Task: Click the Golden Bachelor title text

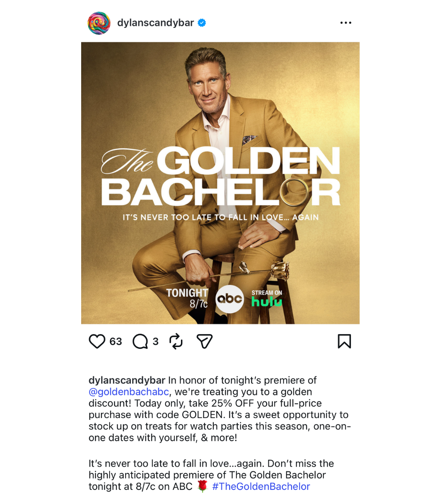Action: 221,176
